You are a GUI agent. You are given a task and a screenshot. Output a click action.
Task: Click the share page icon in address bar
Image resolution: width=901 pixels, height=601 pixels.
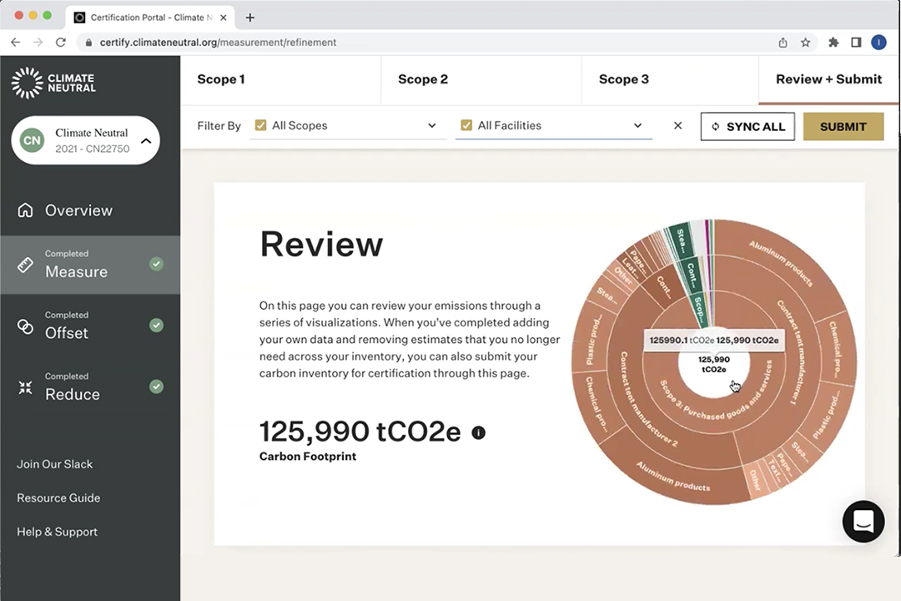point(783,42)
